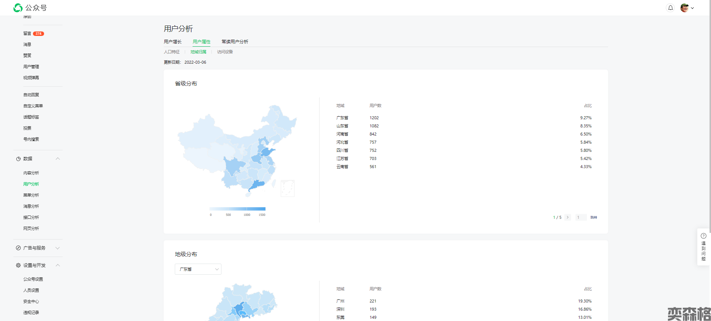Viewport: 711px width, 321px height.
Task: Click the page number input field
Action: pyautogui.click(x=581, y=217)
